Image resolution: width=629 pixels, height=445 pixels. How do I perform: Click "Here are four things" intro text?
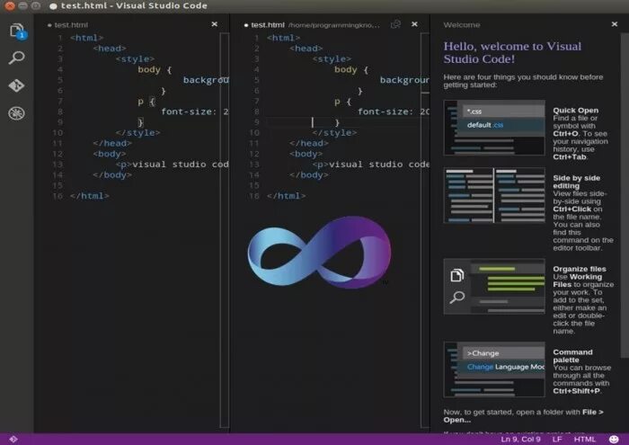[x=523, y=81]
